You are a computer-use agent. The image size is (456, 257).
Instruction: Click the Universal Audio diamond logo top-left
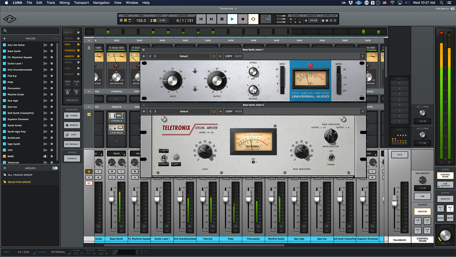click(10, 19)
